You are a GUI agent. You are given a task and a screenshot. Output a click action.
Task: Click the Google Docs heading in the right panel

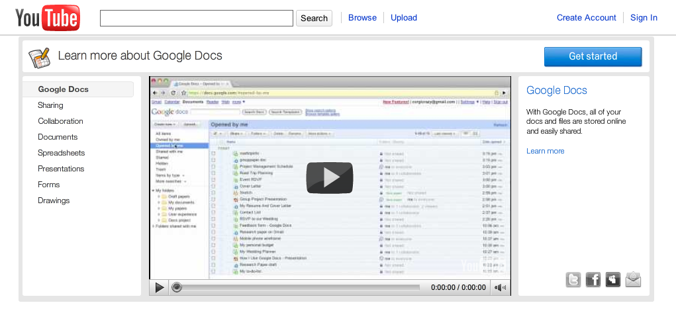tap(557, 90)
